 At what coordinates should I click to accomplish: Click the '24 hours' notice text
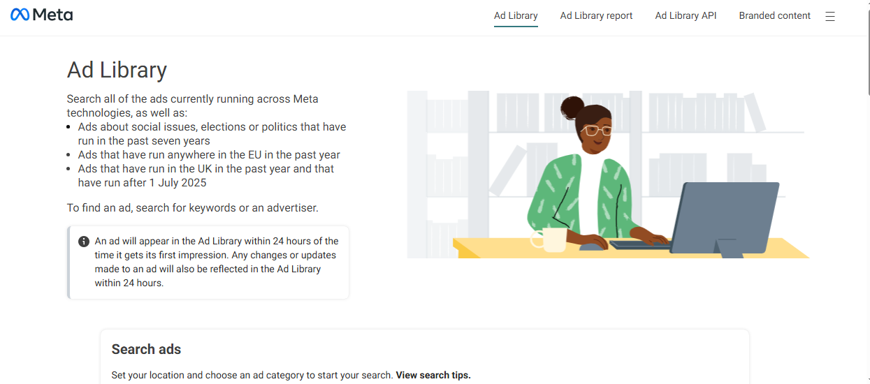tap(217, 262)
